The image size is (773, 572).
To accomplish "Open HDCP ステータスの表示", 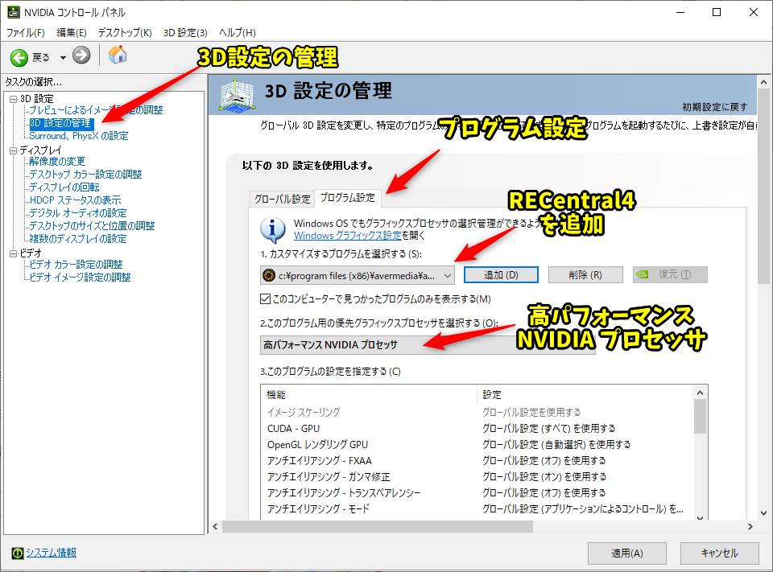I will coord(75,200).
